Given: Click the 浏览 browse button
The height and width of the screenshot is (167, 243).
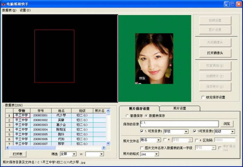Looking at the screenshot, I should (226, 124).
